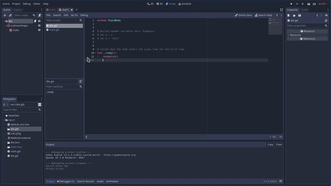This screenshot has height=186, width=331.
Task: Switch to the main scene tab
Action: click(51, 10)
